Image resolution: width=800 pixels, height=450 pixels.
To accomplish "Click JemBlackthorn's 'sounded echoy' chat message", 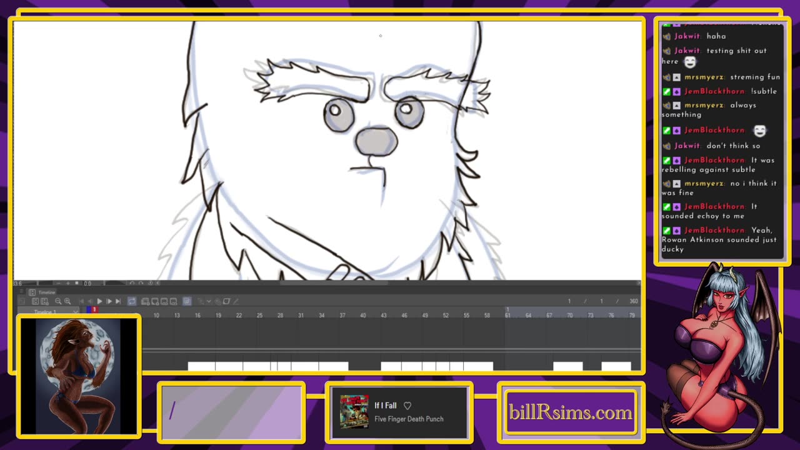I will pyautogui.click(x=709, y=211).
